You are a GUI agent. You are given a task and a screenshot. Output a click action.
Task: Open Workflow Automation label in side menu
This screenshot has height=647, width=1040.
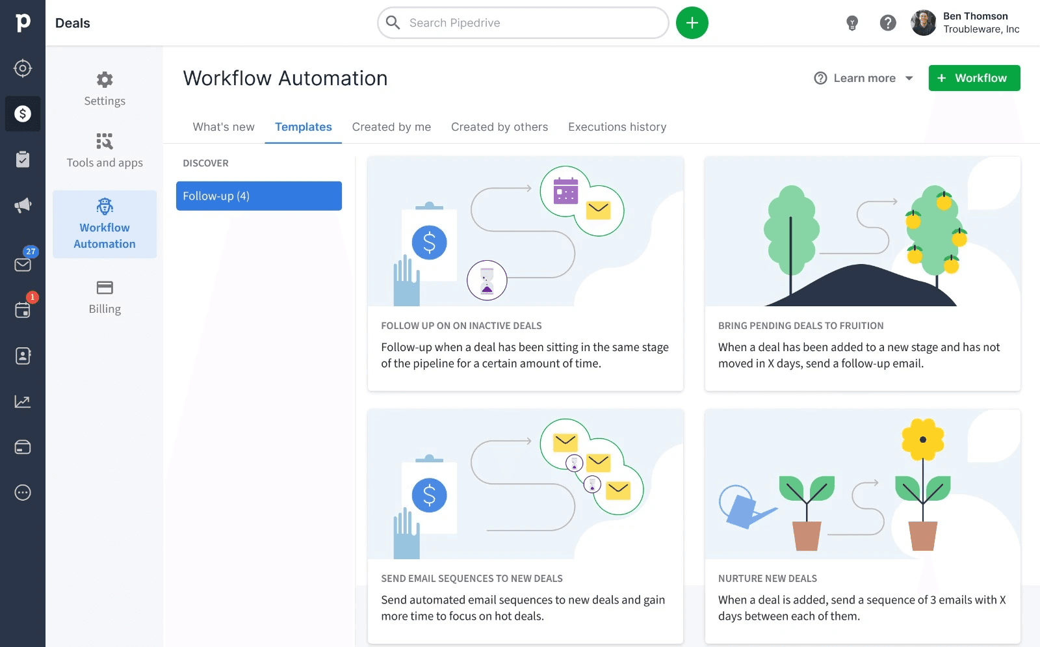click(105, 235)
